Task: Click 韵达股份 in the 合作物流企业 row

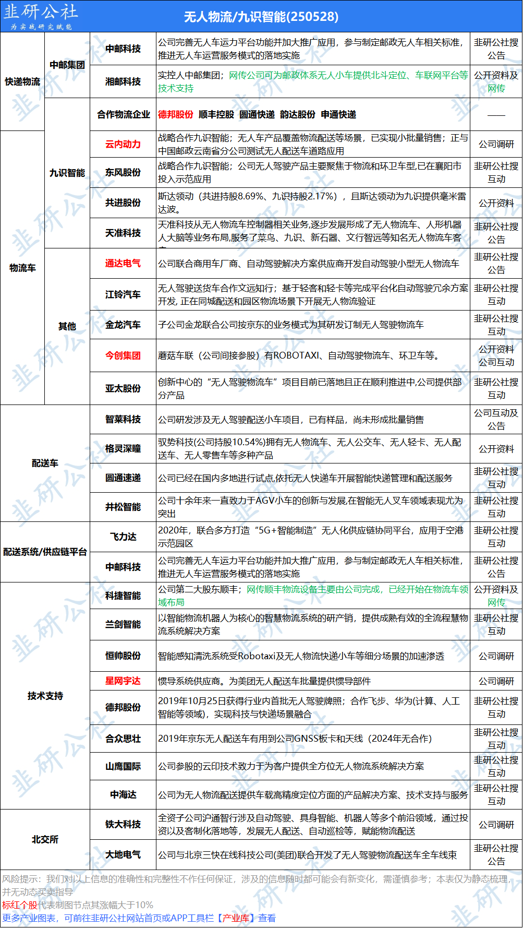Action: coord(298,114)
